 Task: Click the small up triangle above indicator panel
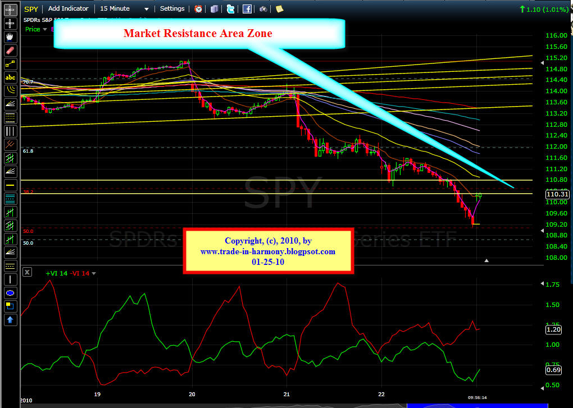click(486, 260)
